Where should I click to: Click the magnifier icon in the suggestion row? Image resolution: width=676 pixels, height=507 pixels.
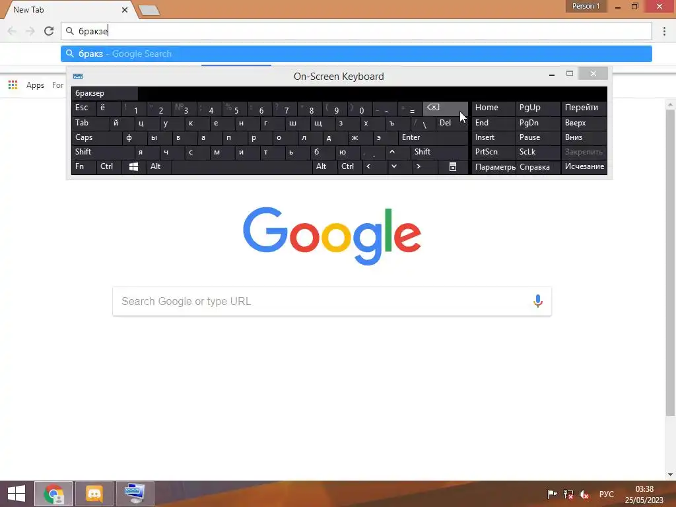pos(70,54)
